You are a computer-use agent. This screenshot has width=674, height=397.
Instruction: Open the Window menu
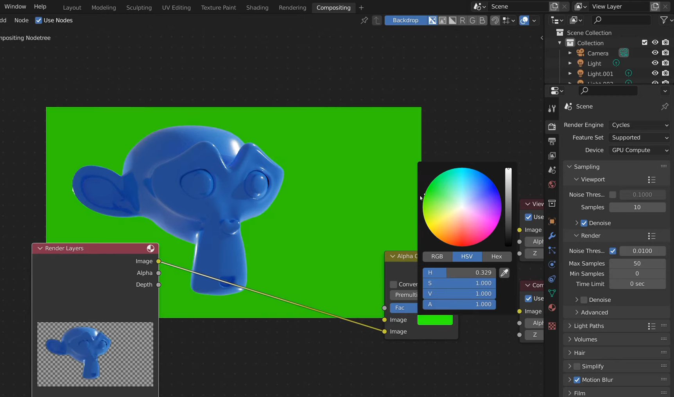coord(15,7)
